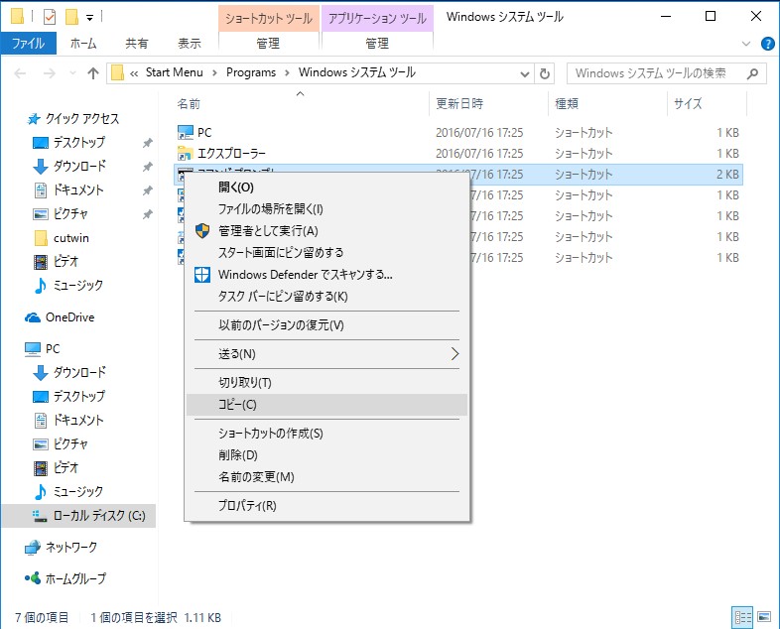Switch to details view icon in status bar
This screenshot has width=780, height=629.
tap(742, 617)
